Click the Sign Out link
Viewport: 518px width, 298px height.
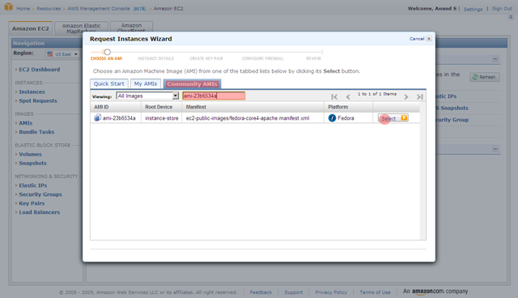[x=502, y=9]
